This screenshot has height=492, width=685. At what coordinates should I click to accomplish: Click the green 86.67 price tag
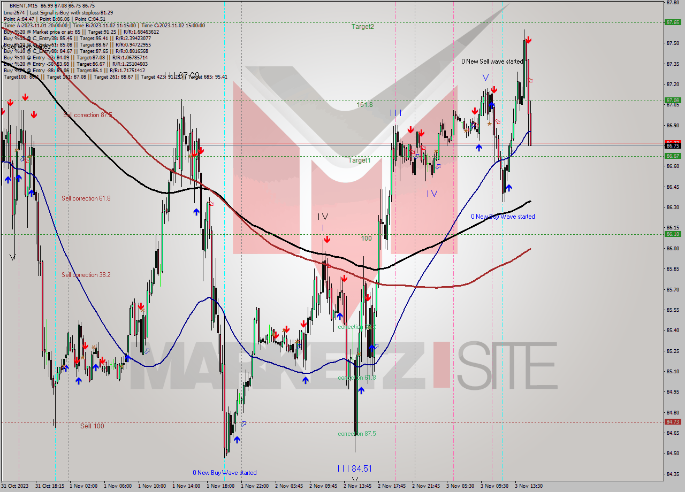673,156
